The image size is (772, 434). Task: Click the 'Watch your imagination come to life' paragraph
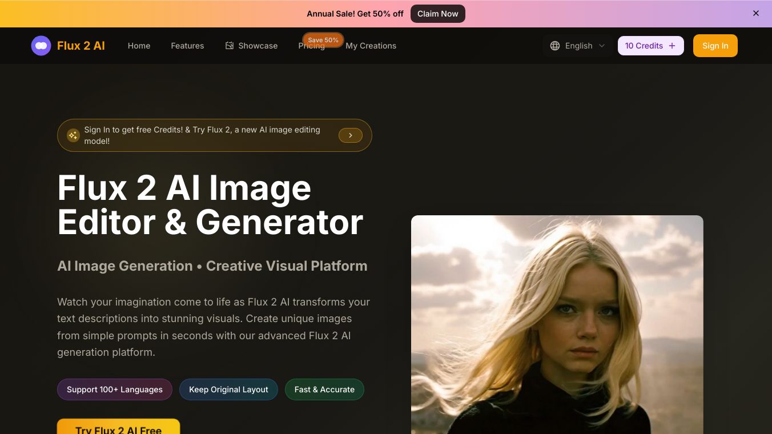click(x=214, y=327)
